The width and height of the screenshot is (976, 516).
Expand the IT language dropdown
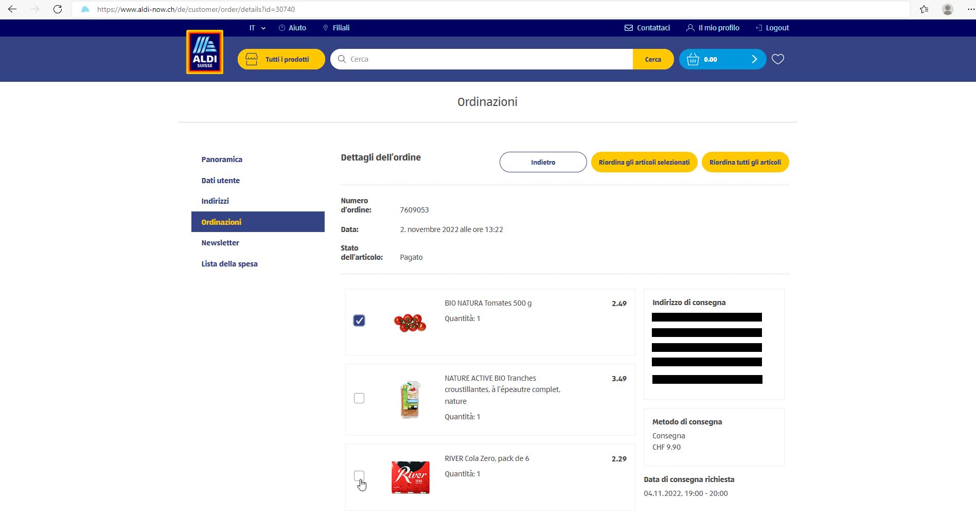click(x=257, y=28)
